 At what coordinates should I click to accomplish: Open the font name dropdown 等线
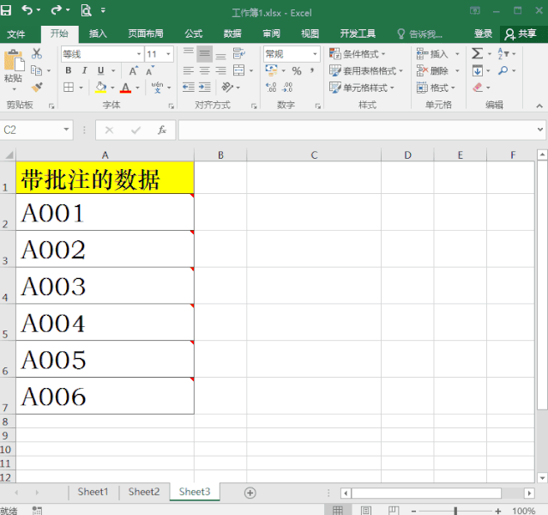[x=139, y=54]
